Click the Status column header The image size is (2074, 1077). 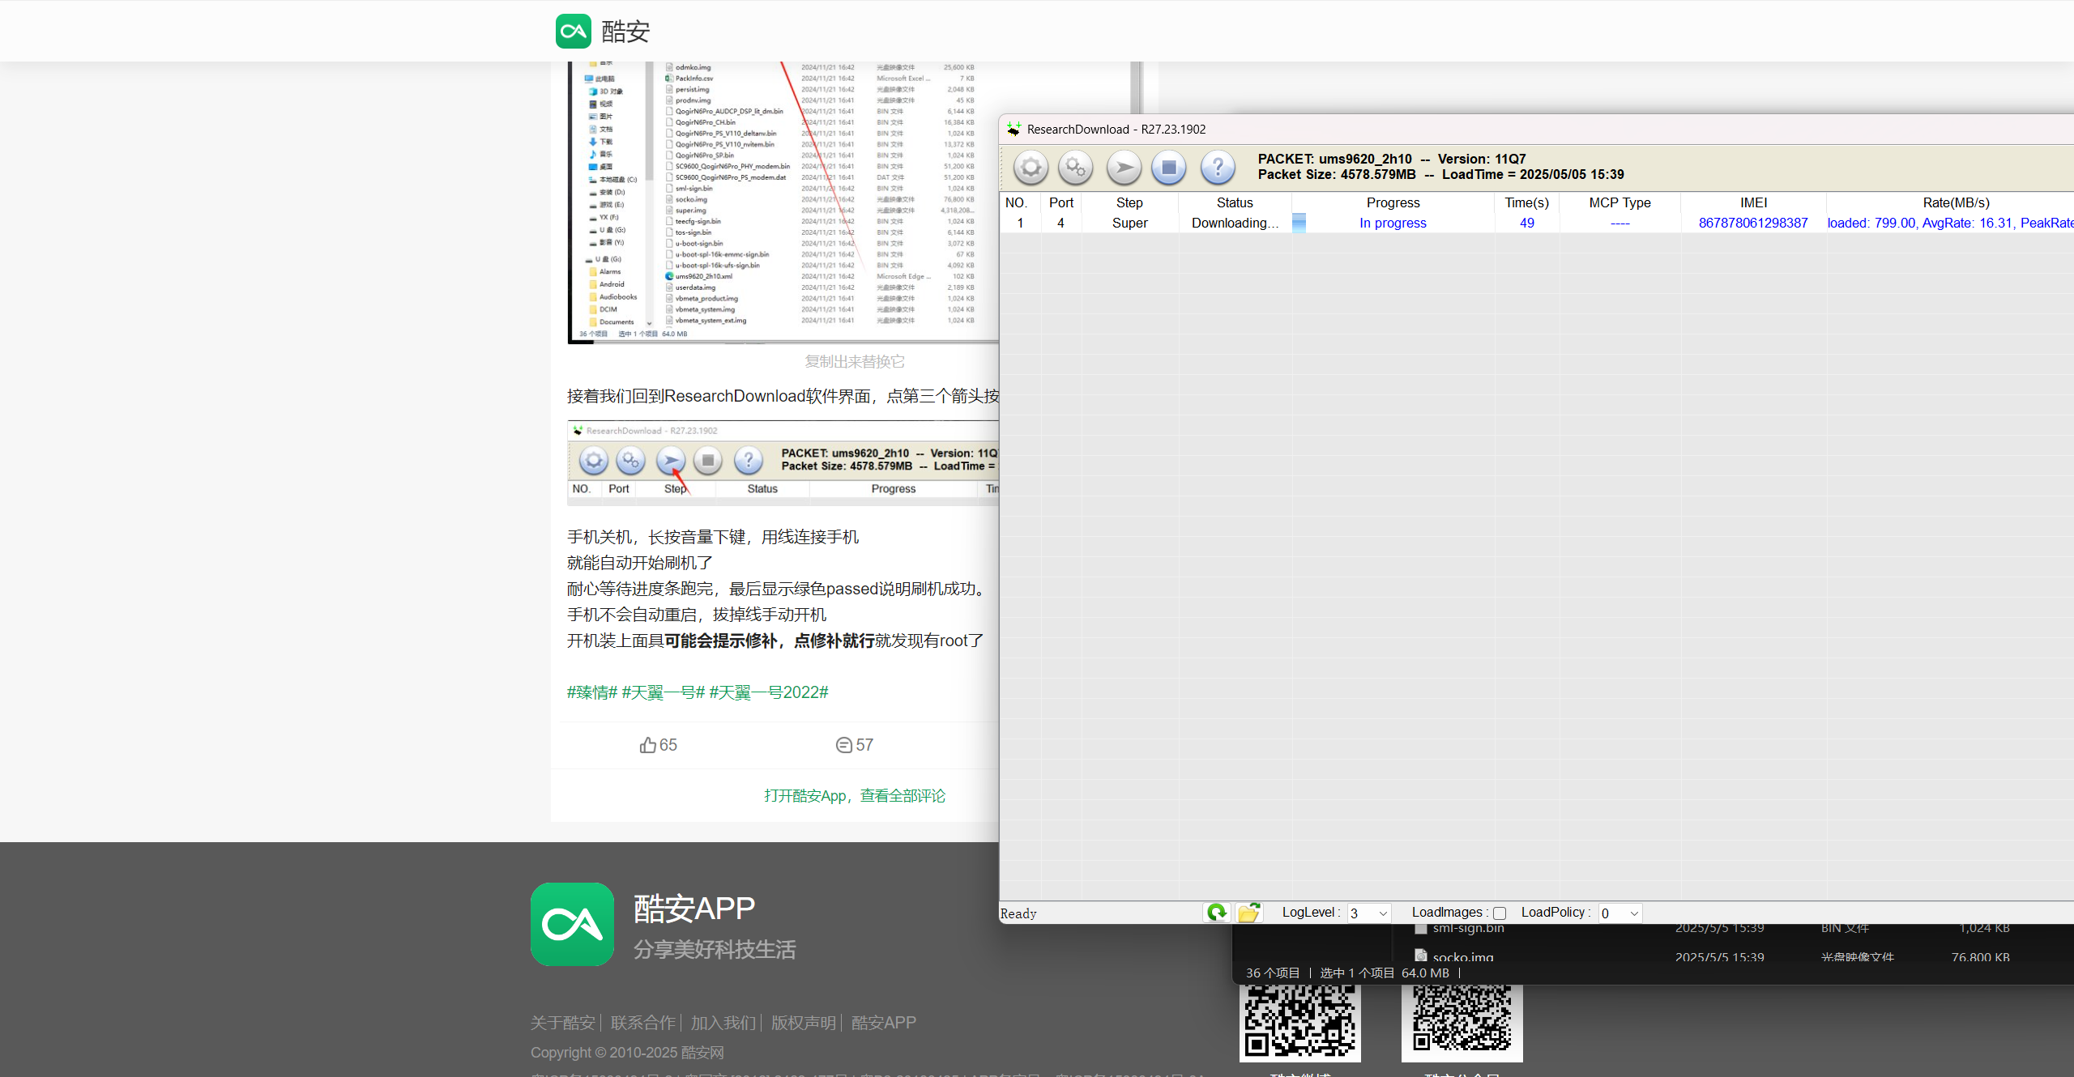click(x=1235, y=202)
